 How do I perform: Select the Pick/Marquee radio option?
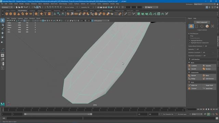(189, 33)
